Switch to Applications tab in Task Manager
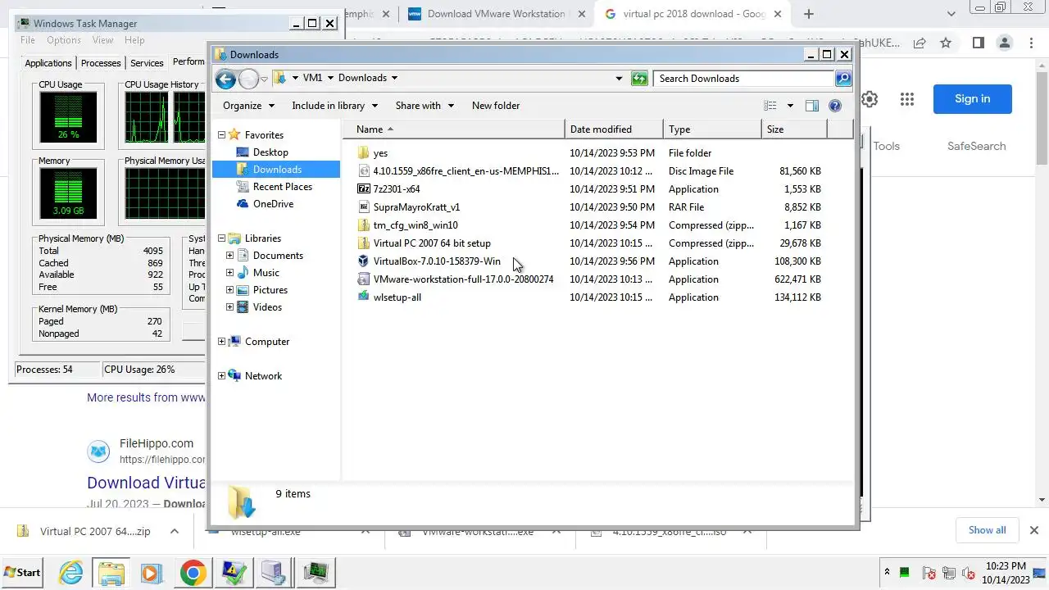 [48, 63]
